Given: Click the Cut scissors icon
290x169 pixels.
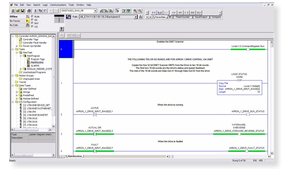Looking at the screenshot, I should tap(35, 11).
